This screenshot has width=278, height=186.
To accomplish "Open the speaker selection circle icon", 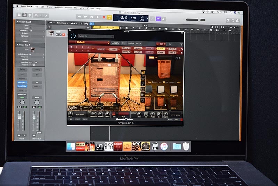I will coord(143,78).
